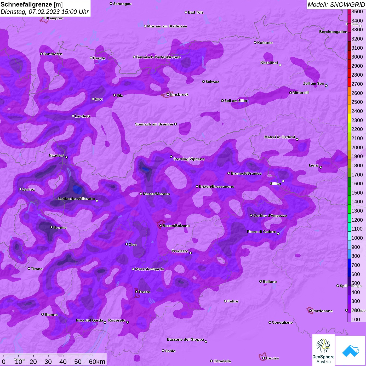Click the "Belluno" city label

[x=270, y=282]
